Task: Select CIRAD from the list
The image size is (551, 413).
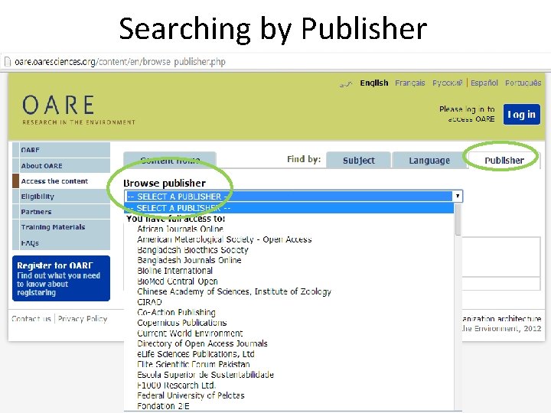Action: tap(149, 302)
